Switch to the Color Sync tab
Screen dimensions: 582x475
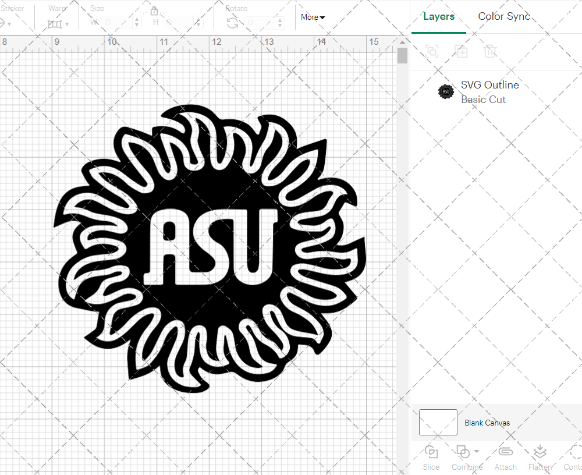[x=504, y=16]
